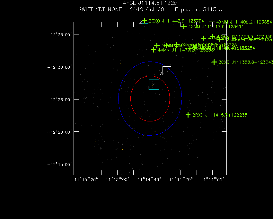Click the 4XMM J111400.2+123654 source label
The width and height of the screenshot is (273, 219).
tap(244, 22)
